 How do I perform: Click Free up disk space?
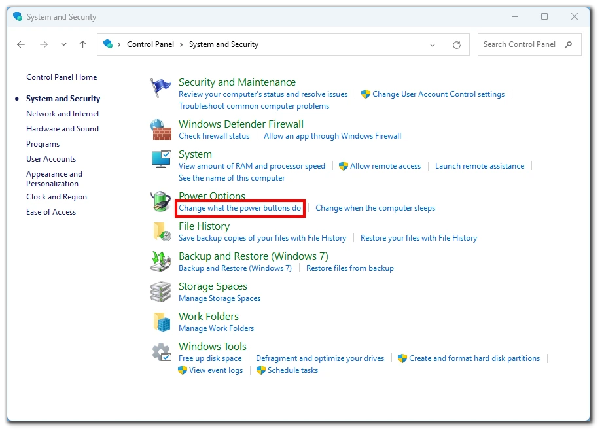[x=210, y=358]
